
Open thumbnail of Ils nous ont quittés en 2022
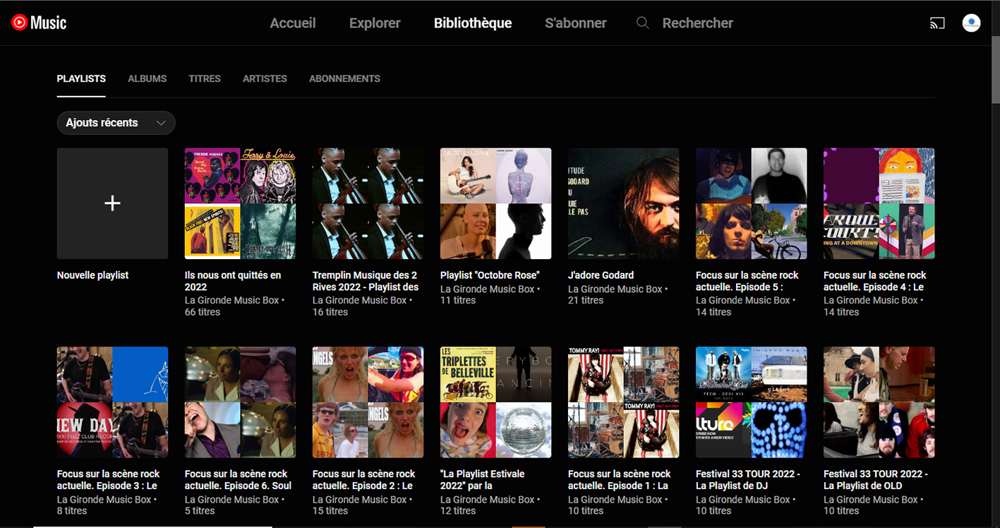[x=240, y=203]
